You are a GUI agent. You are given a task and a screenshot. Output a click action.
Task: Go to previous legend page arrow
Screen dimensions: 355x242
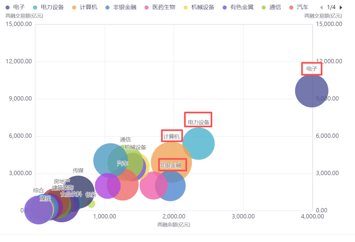click(x=321, y=7)
